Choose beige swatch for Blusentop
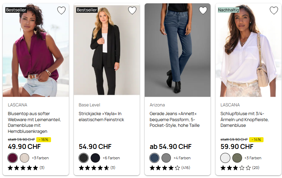The image size is (282, 178). point(25,158)
